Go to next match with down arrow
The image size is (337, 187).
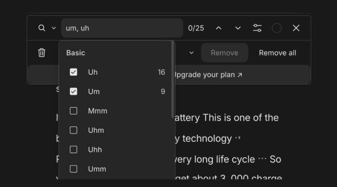238,28
